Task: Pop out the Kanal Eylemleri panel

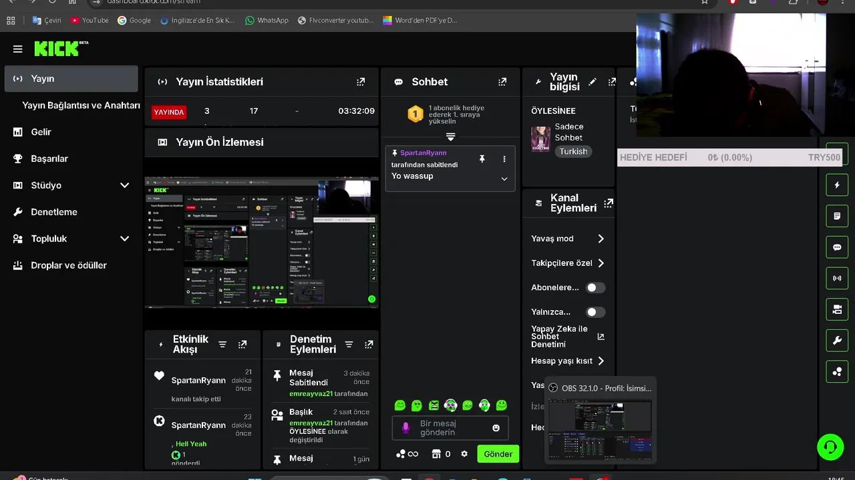Action: tap(609, 203)
